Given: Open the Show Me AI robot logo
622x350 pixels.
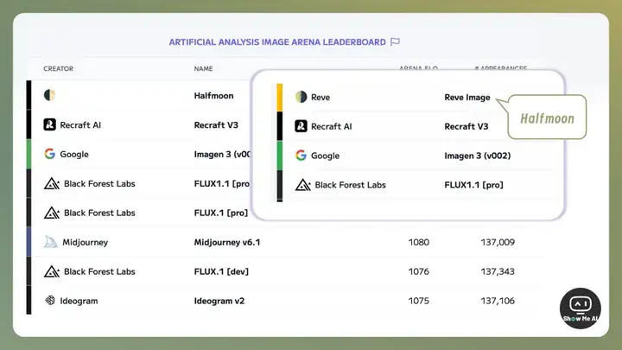Looking at the screenshot, I should click(x=580, y=304).
